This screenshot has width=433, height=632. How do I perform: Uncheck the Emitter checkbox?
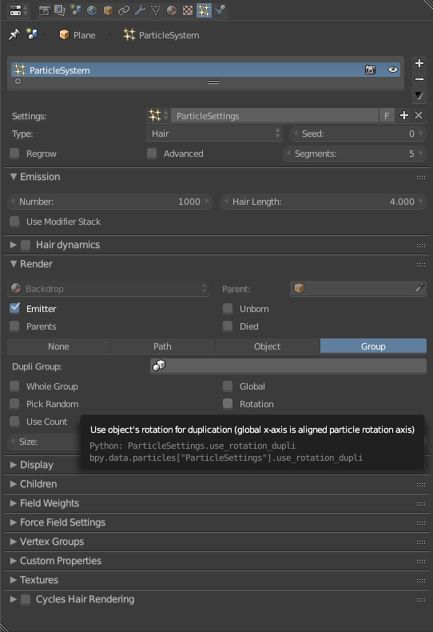[x=15, y=308]
